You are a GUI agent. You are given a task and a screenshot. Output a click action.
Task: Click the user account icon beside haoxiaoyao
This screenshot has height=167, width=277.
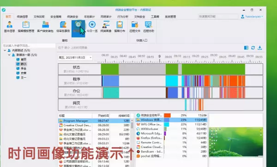(242, 17)
